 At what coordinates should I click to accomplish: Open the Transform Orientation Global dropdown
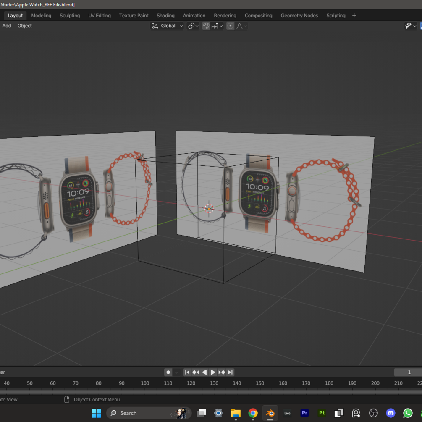coord(167,26)
